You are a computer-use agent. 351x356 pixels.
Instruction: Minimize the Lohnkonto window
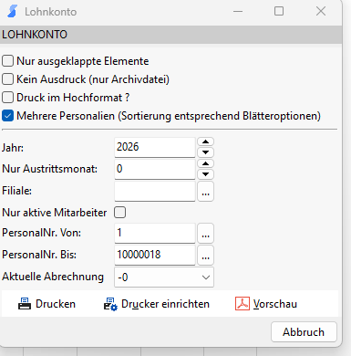point(238,11)
